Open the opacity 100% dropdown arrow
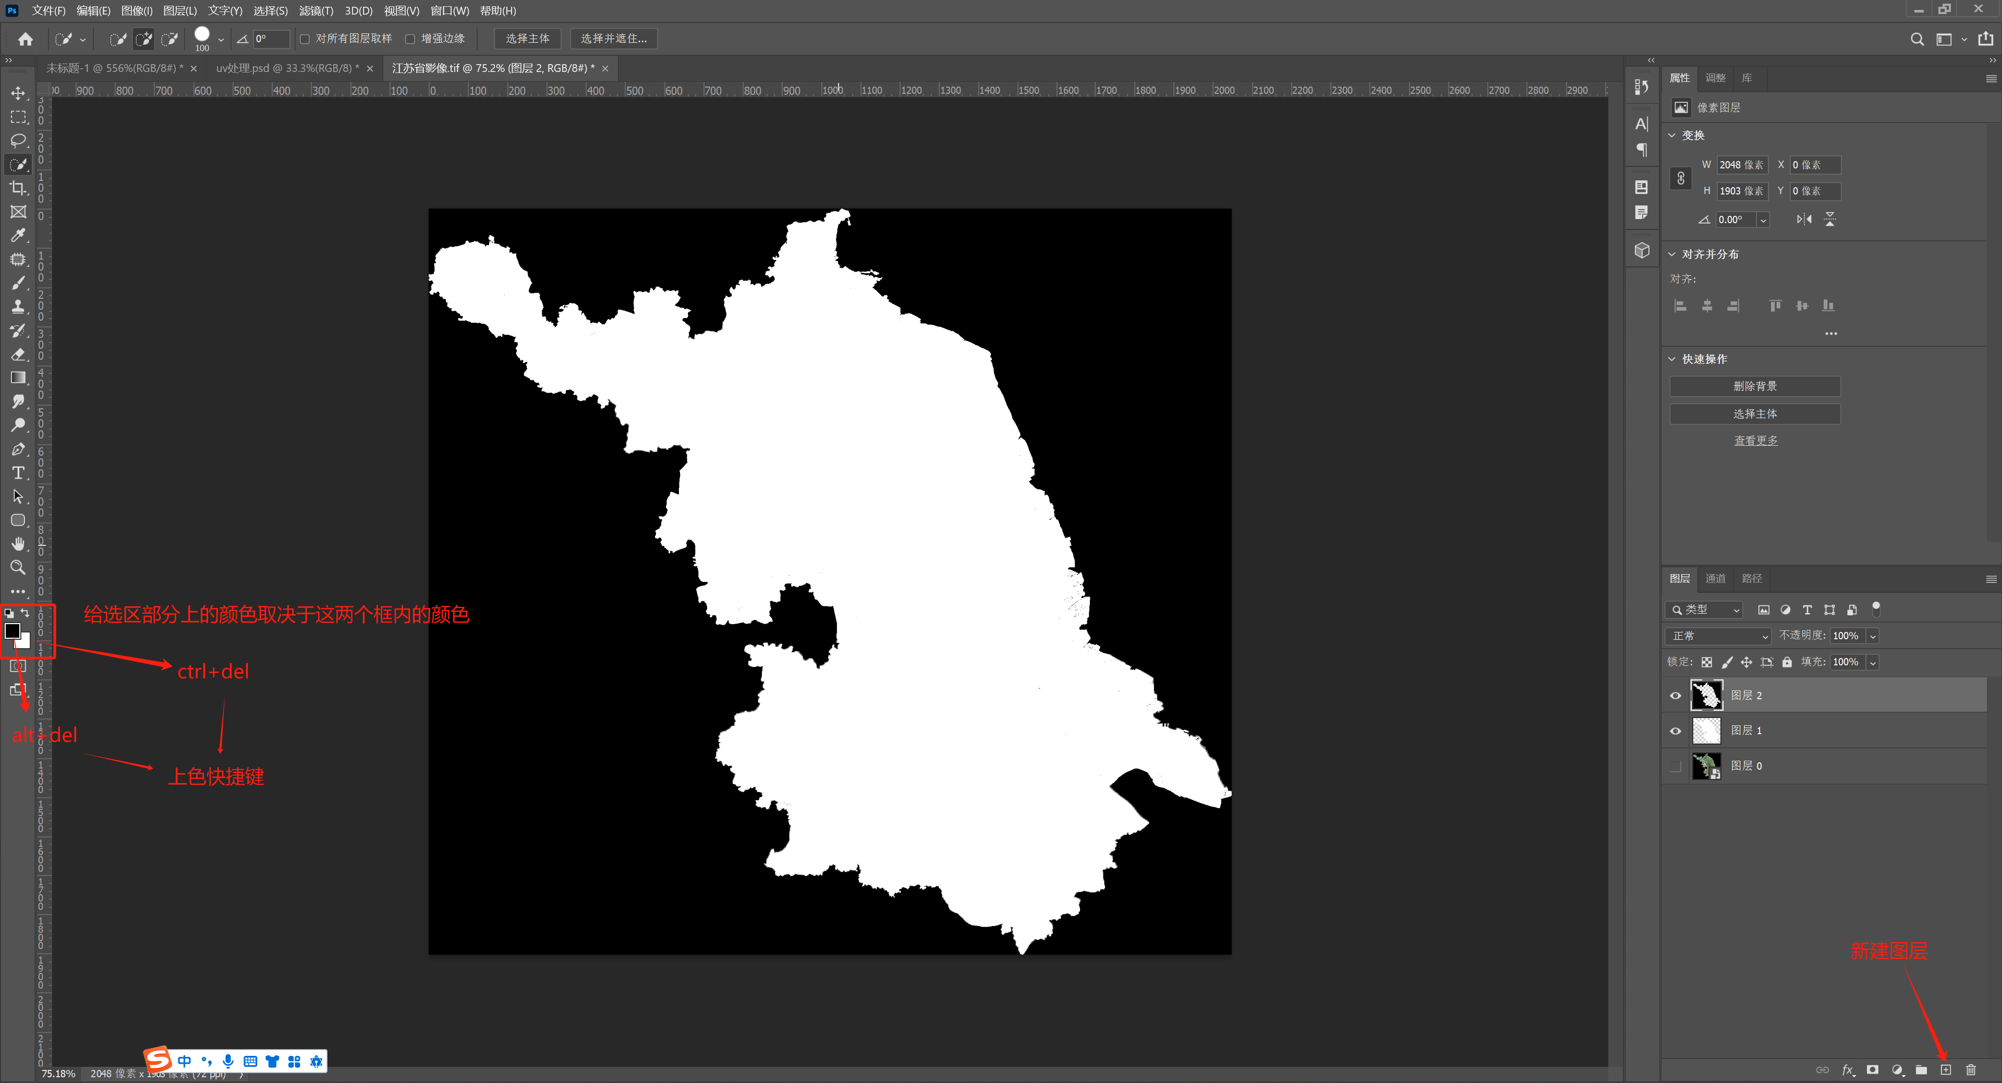 tap(1873, 636)
